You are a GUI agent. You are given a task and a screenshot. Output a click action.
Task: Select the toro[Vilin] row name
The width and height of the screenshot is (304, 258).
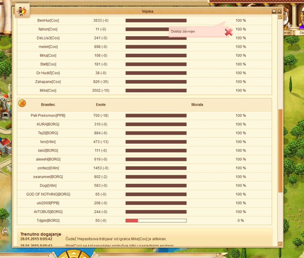tap(48, 142)
